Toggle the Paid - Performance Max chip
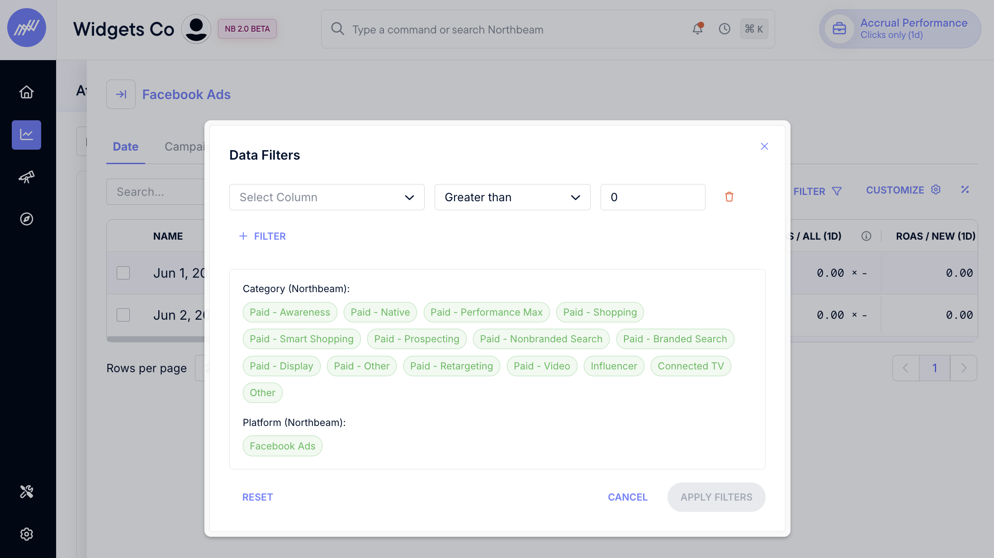Image resolution: width=994 pixels, height=558 pixels. 487,312
